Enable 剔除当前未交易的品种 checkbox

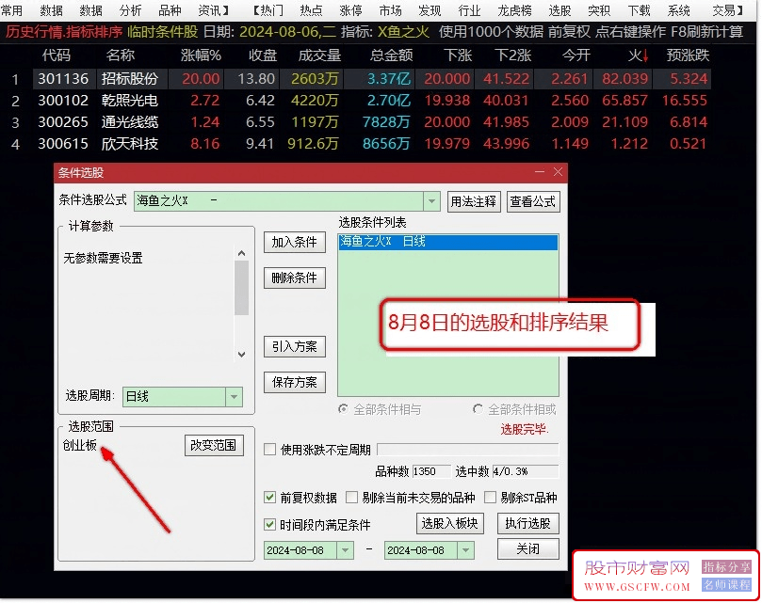[x=351, y=497]
